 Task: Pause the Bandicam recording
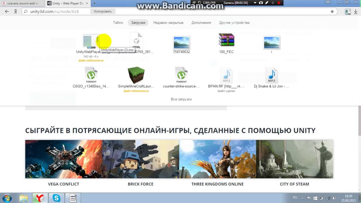(273, 3)
